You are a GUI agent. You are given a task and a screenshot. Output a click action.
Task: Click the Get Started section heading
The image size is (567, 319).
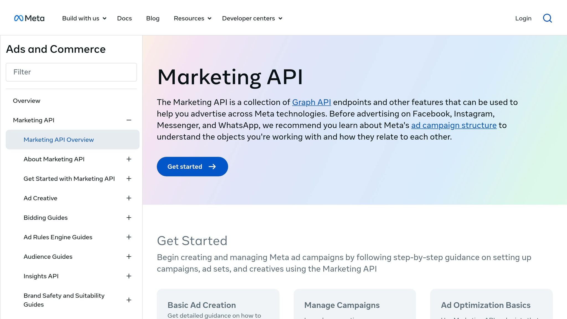(x=192, y=241)
